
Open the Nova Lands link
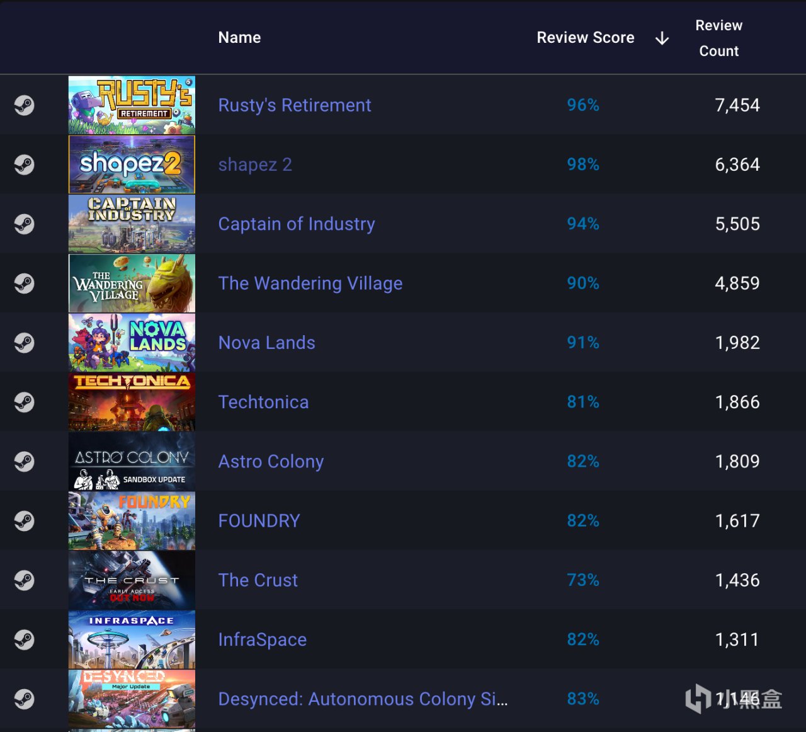coord(267,343)
